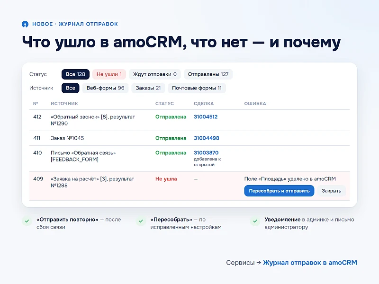The height and width of the screenshot is (284, 379).
Task: Click the СДЕЛКА column header
Action: click(x=204, y=104)
